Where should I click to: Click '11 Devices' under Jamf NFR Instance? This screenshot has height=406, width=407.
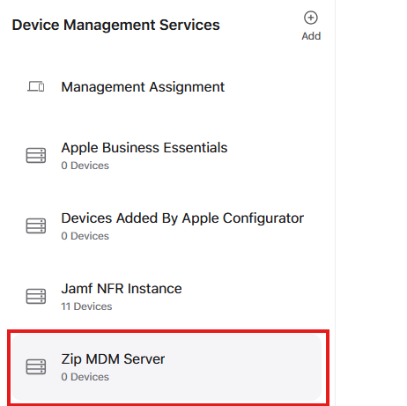(x=86, y=306)
